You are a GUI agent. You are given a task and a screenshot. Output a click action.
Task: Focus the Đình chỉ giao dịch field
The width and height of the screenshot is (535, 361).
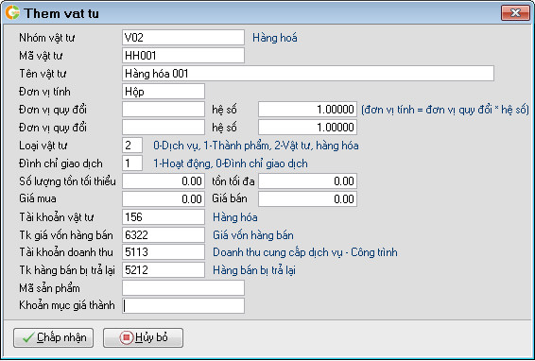[132, 163]
